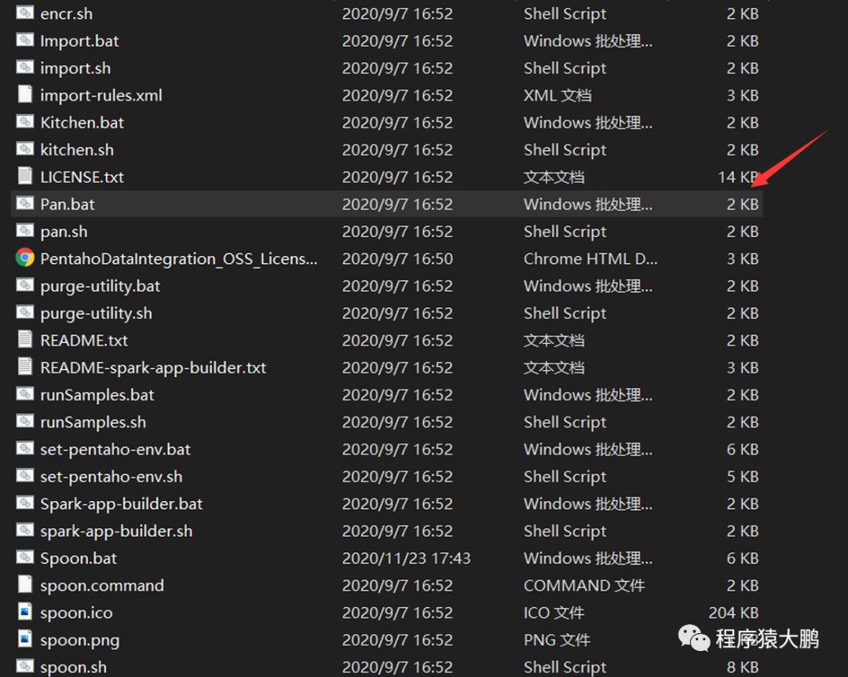
Task: Click the XML 文档 file type
Action: click(557, 95)
